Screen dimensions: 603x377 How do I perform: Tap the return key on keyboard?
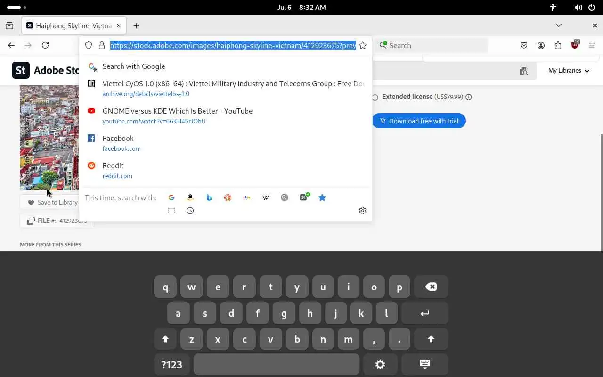425,313
